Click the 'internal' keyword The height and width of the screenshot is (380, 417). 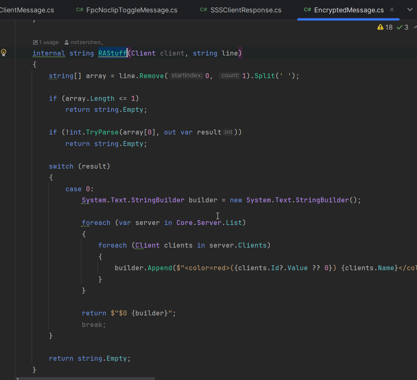point(49,53)
